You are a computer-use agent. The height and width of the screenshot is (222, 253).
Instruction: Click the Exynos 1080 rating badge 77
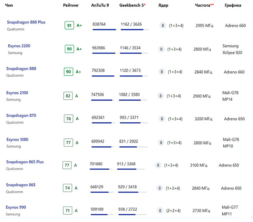(x=69, y=143)
